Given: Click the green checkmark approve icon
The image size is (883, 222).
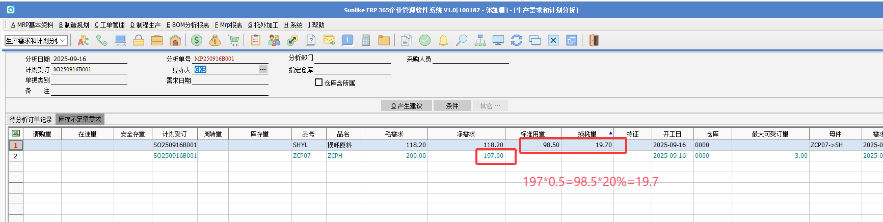Looking at the screenshot, I should (x=425, y=40).
